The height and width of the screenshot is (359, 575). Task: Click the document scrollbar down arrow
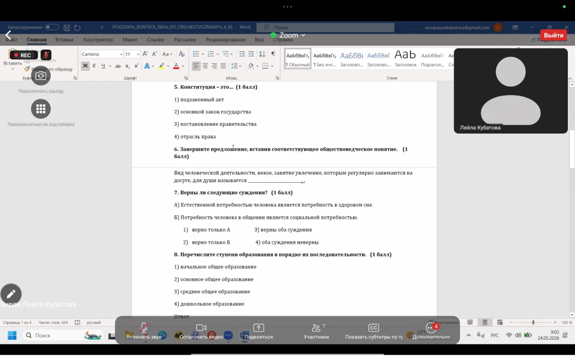point(572,315)
